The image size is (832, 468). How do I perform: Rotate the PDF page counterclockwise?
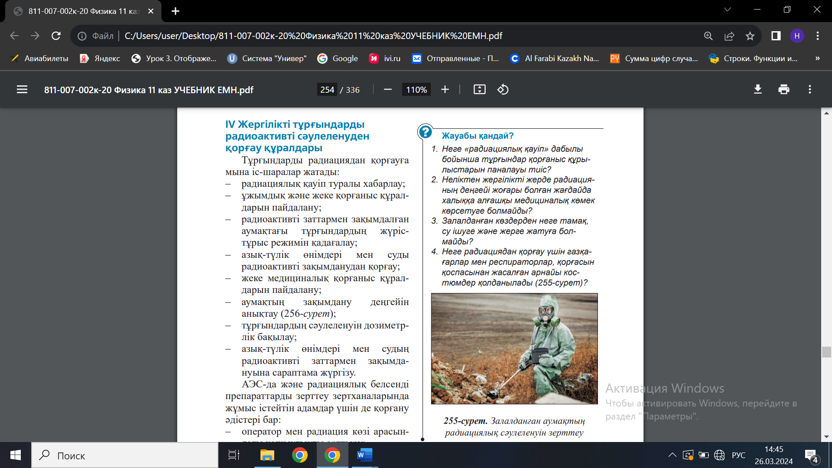pyautogui.click(x=503, y=90)
